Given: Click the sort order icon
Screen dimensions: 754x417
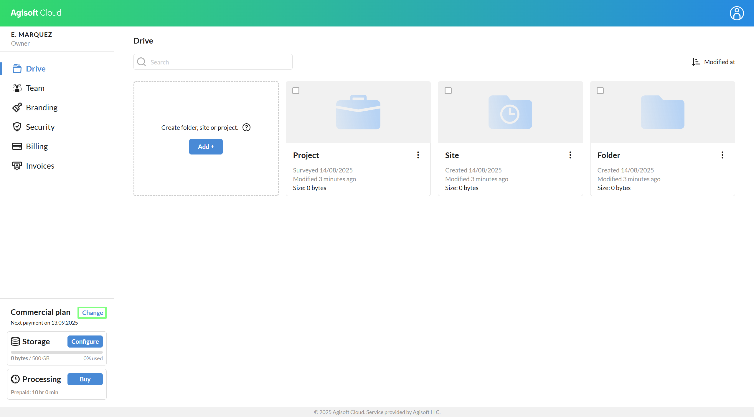Looking at the screenshot, I should coord(696,62).
